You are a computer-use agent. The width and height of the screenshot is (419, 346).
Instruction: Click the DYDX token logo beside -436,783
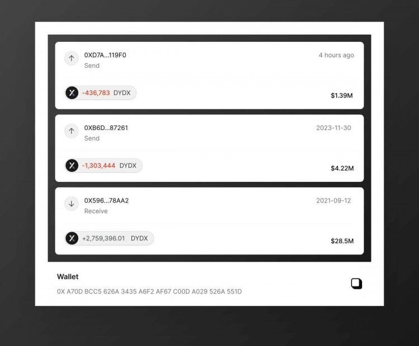click(72, 93)
